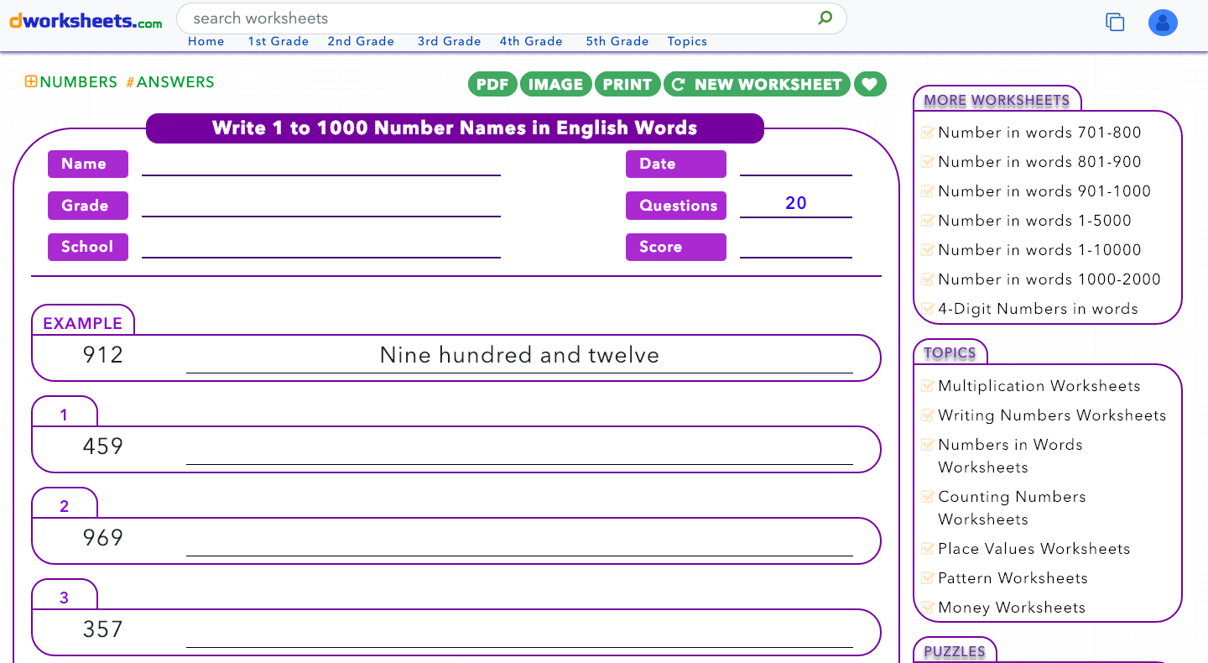The width and height of the screenshot is (1208, 663).
Task: Expand the MORE WORKSHEETS panel header
Action: [x=997, y=99]
